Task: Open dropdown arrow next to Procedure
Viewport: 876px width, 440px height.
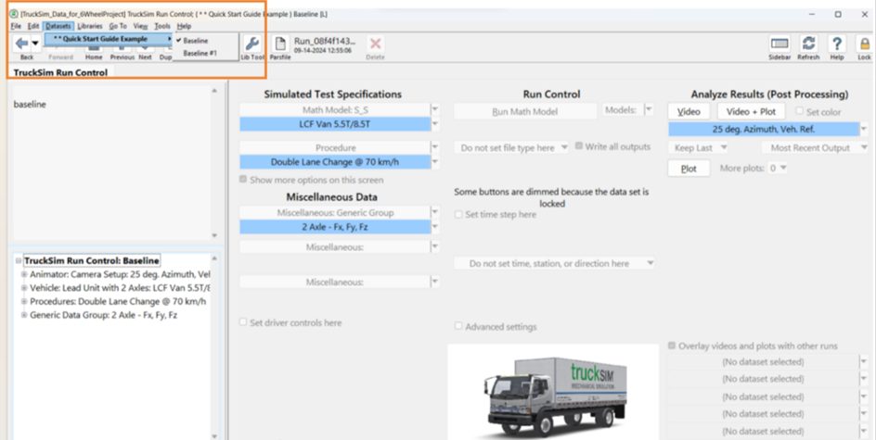Action: [x=435, y=148]
